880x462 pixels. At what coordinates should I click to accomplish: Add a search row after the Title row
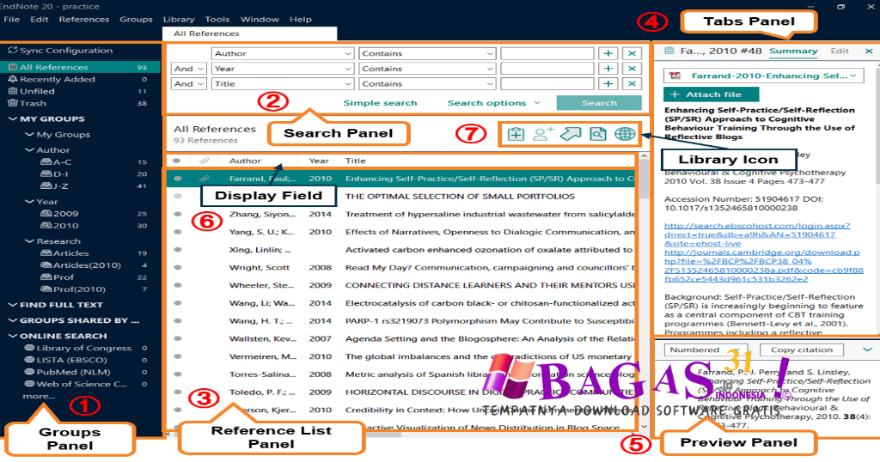click(x=608, y=83)
